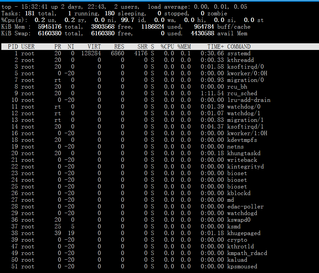Select the watchdog/1 process name

[244, 113]
